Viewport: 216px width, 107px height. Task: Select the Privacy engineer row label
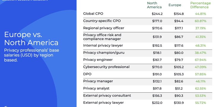click(98, 60)
